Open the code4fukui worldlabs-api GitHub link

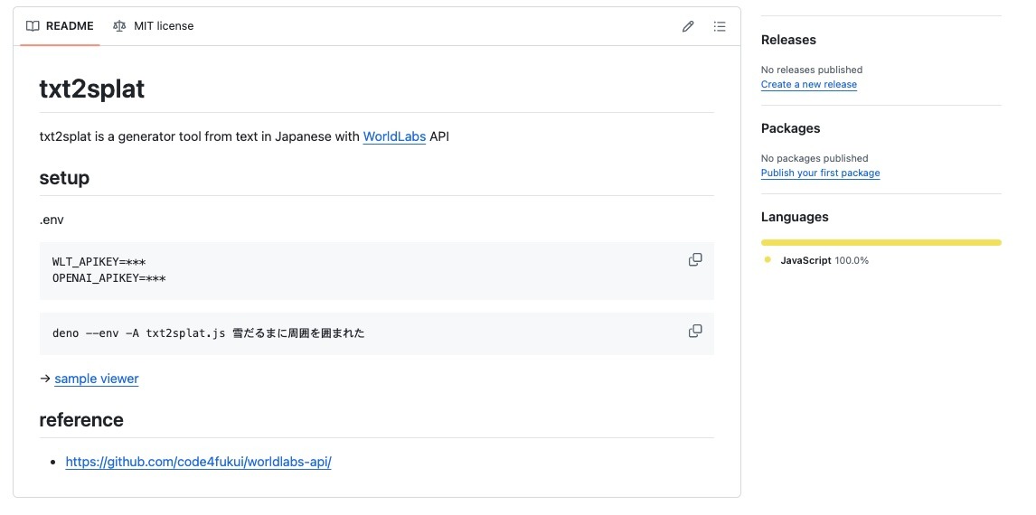[x=198, y=462]
